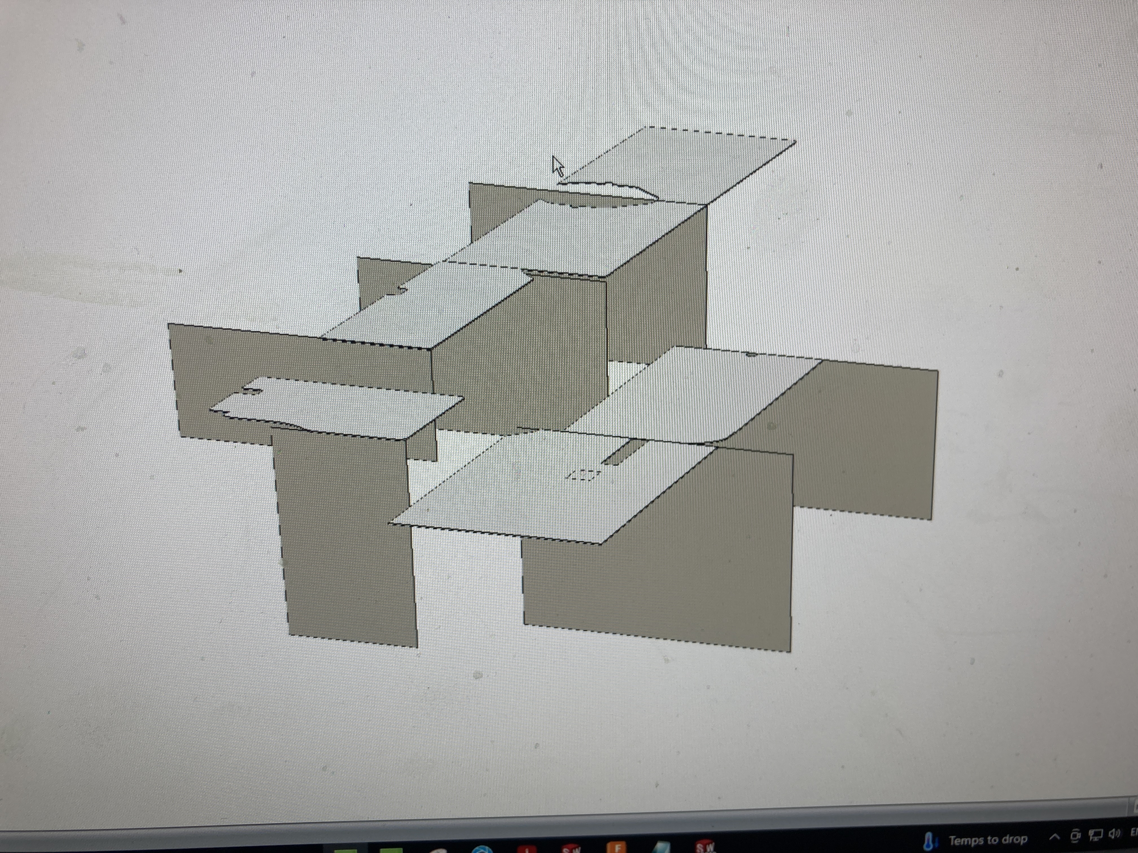Switch to the rightmost SW taskbar app
This screenshot has height=853, width=1138.
coord(705,846)
